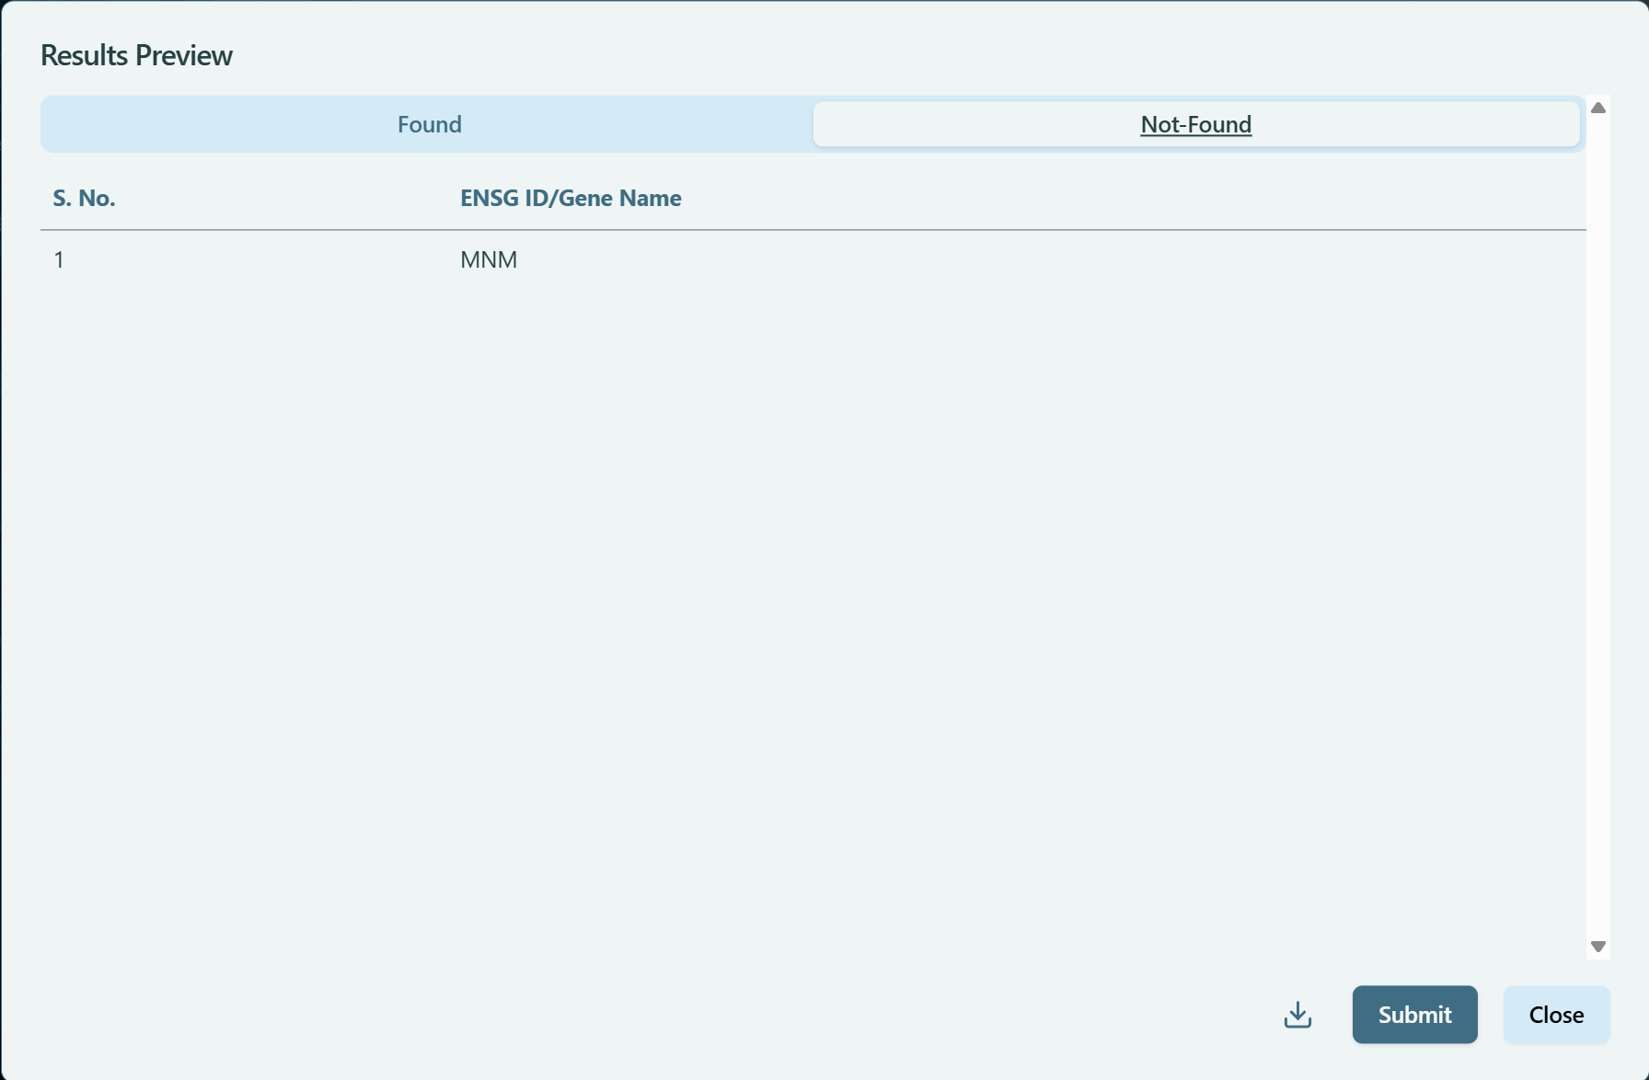
Task: Click the blank space between 1 and MNM
Action: [258, 259]
